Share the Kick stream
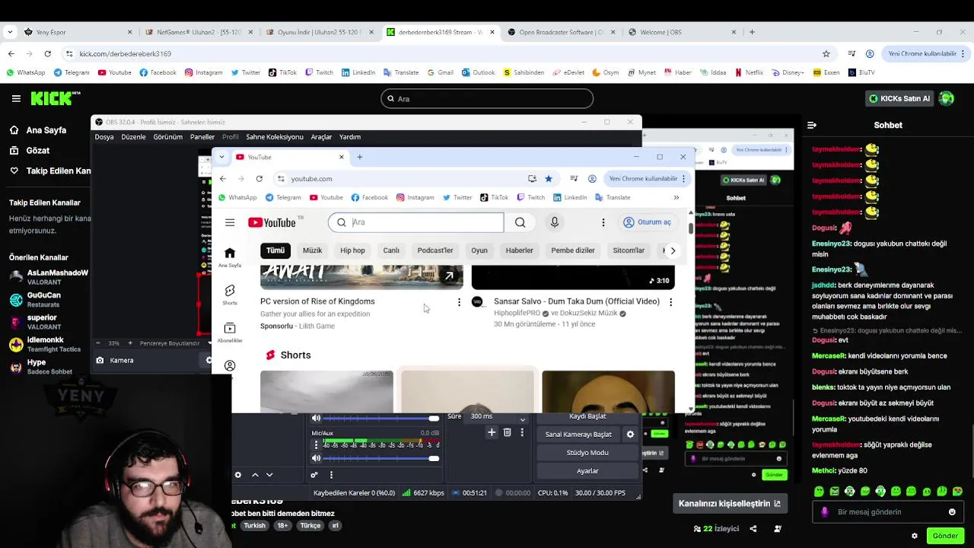 (753, 528)
